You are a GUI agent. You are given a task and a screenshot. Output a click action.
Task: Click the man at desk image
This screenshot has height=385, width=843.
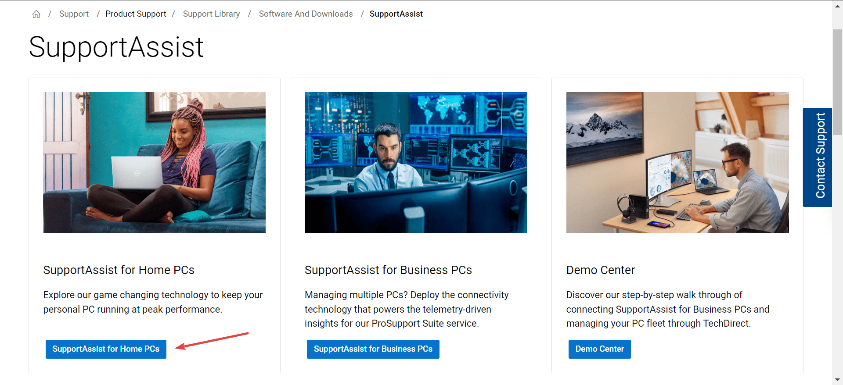[677, 162]
